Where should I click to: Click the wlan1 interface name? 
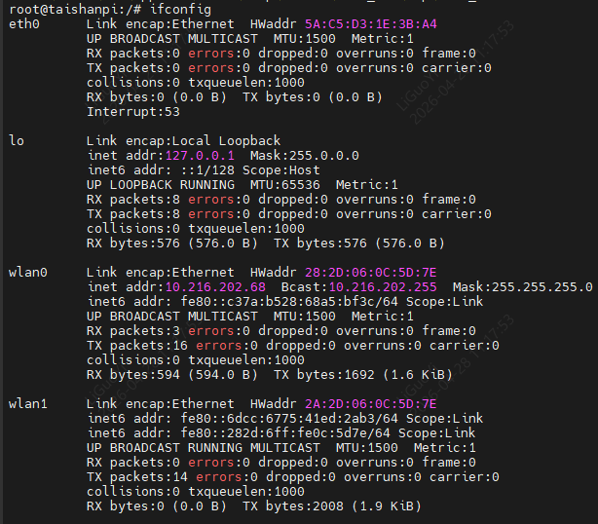tap(27, 404)
